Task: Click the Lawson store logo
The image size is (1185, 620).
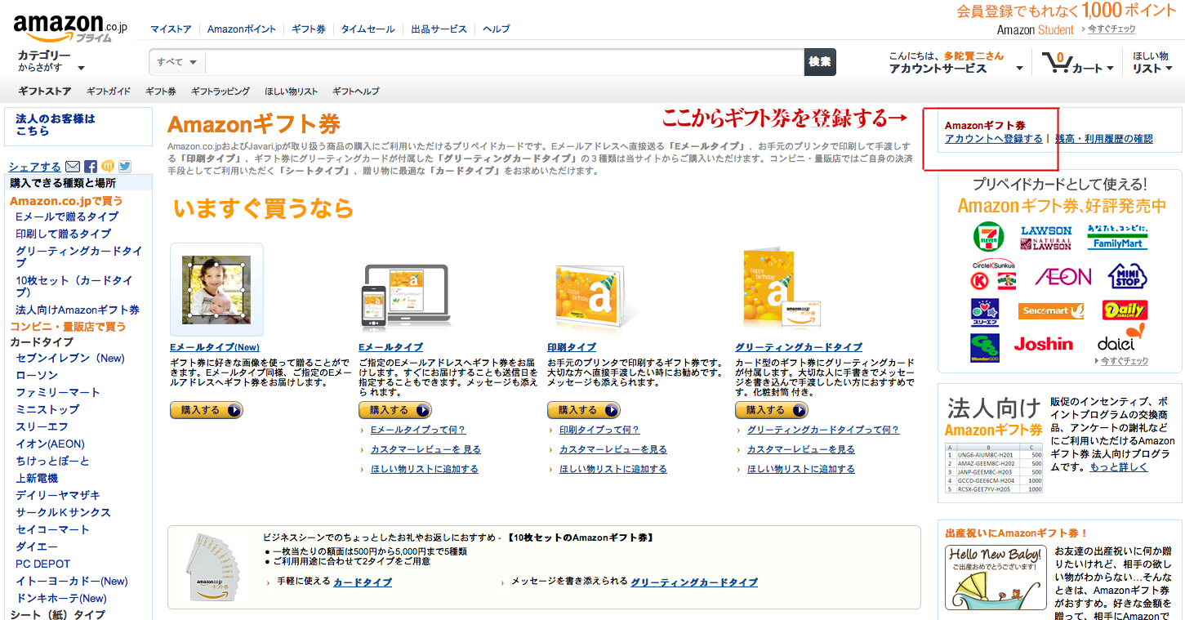Action: 1046,238
